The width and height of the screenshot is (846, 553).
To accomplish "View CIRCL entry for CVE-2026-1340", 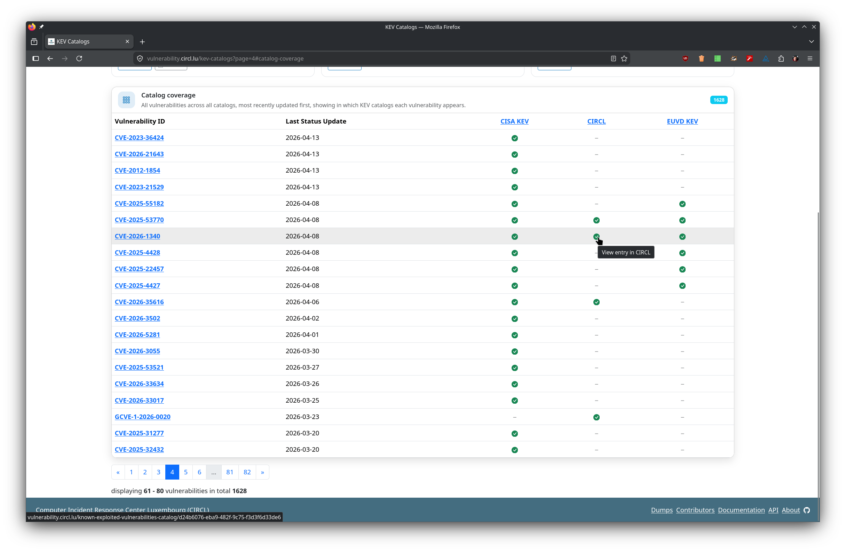I will [x=596, y=236].
